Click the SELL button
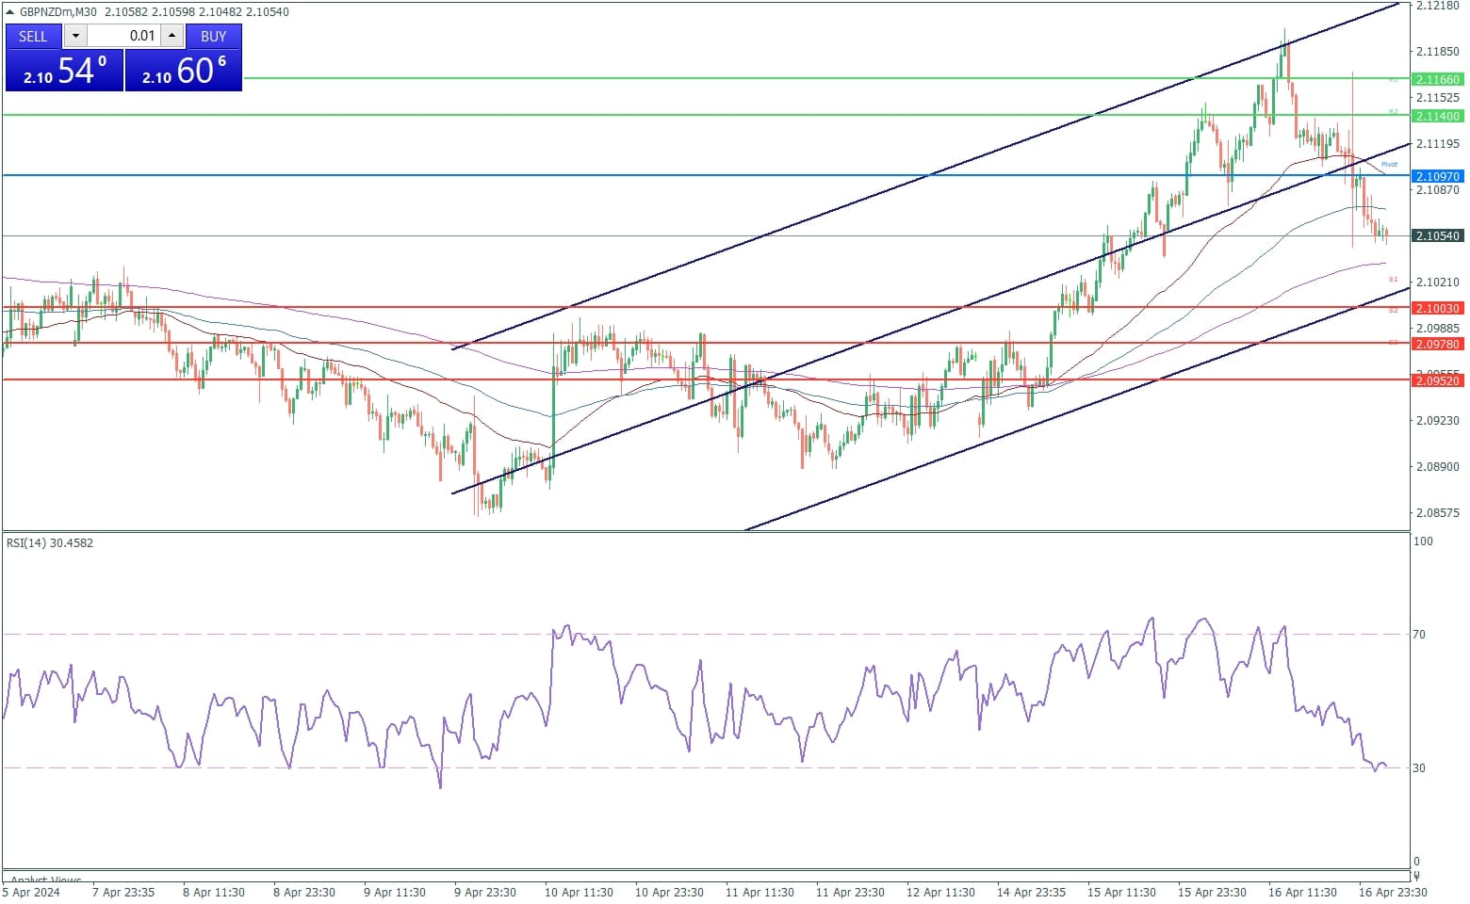This screenshot has width=1470, height=904. coord(33,37)
